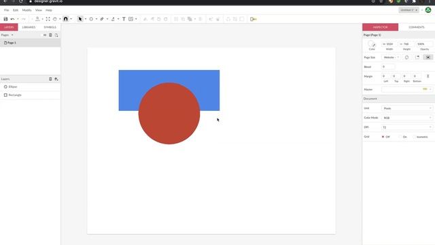Click the new page icon in Pages header
This screenshot has width=435, height=245.
coord(56,35)
